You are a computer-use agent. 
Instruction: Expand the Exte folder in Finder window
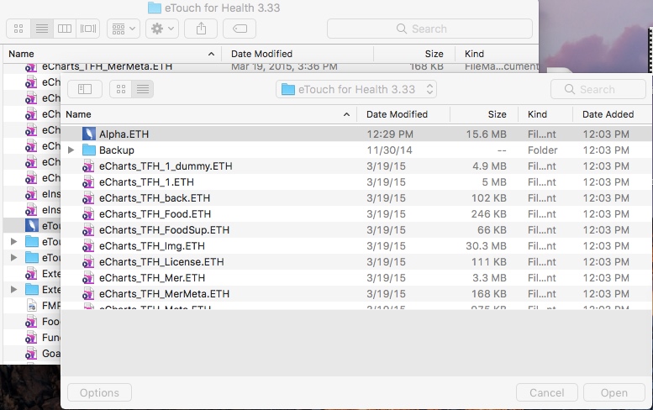point(13,289)
